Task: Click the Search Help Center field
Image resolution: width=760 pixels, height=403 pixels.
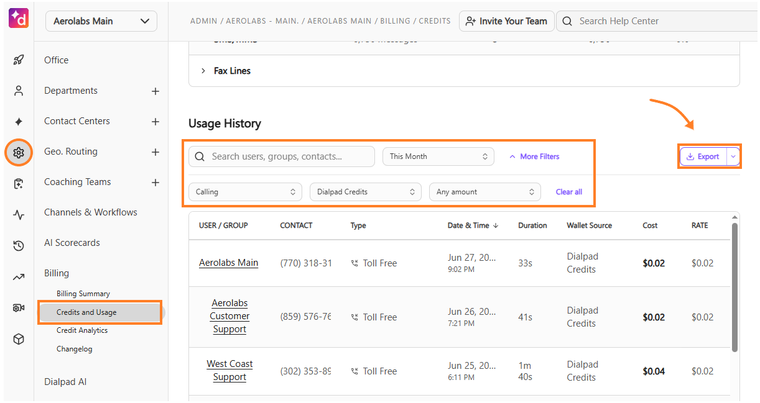Action: [x=656, y=21]
